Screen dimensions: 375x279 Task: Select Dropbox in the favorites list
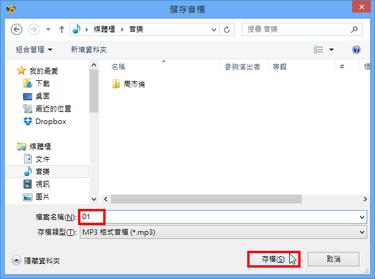(45, 122)
